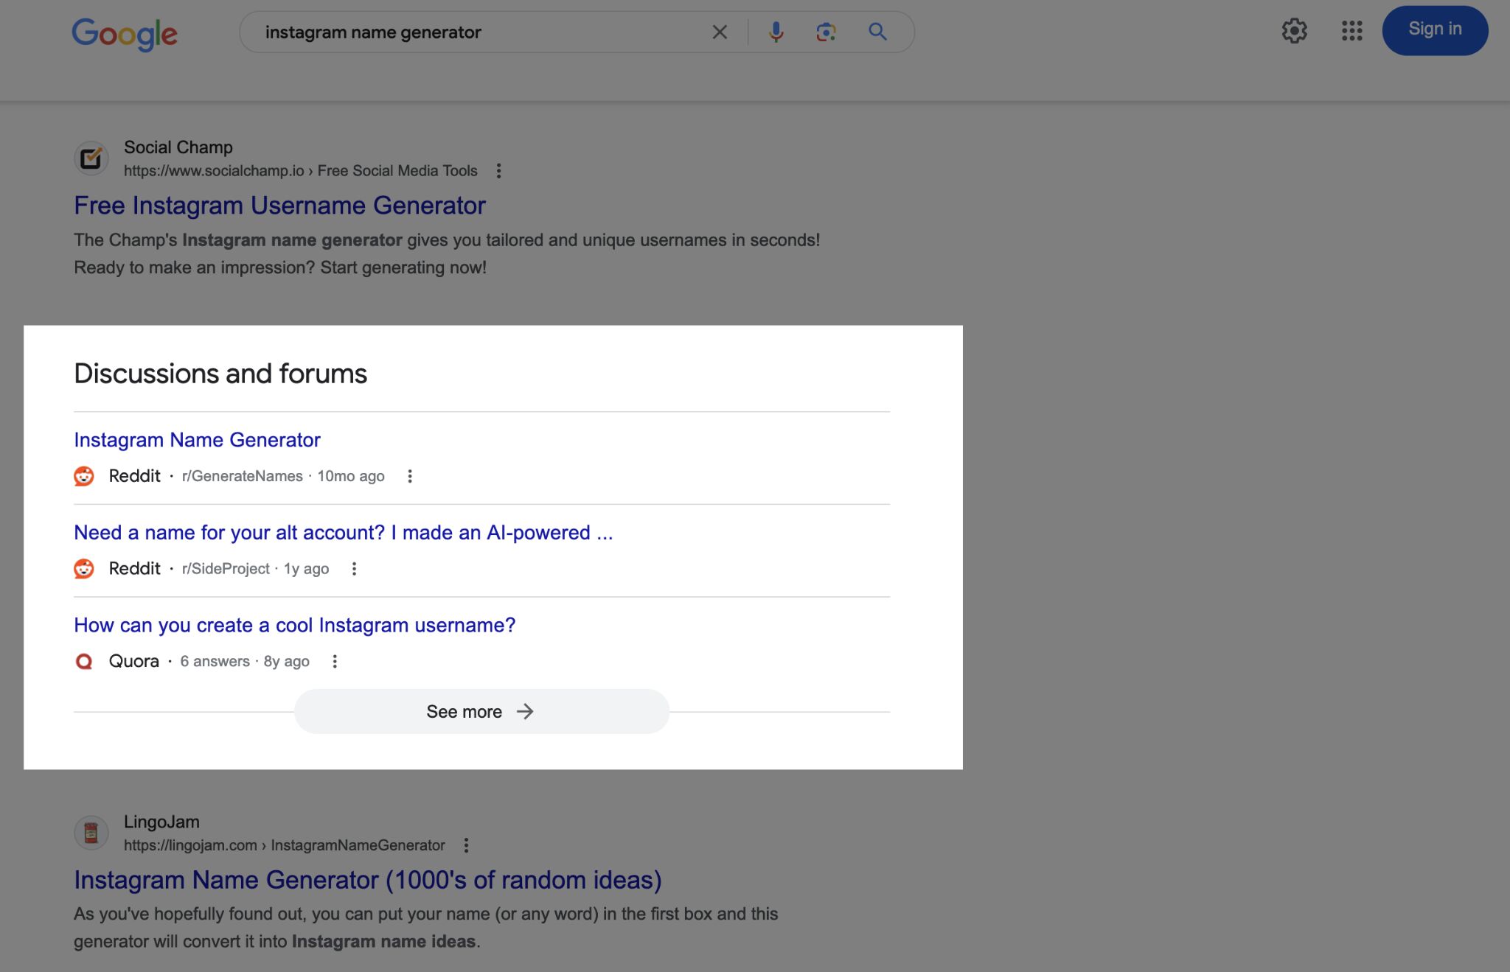Open How can you create a cool Instagram username

point(294,623)
